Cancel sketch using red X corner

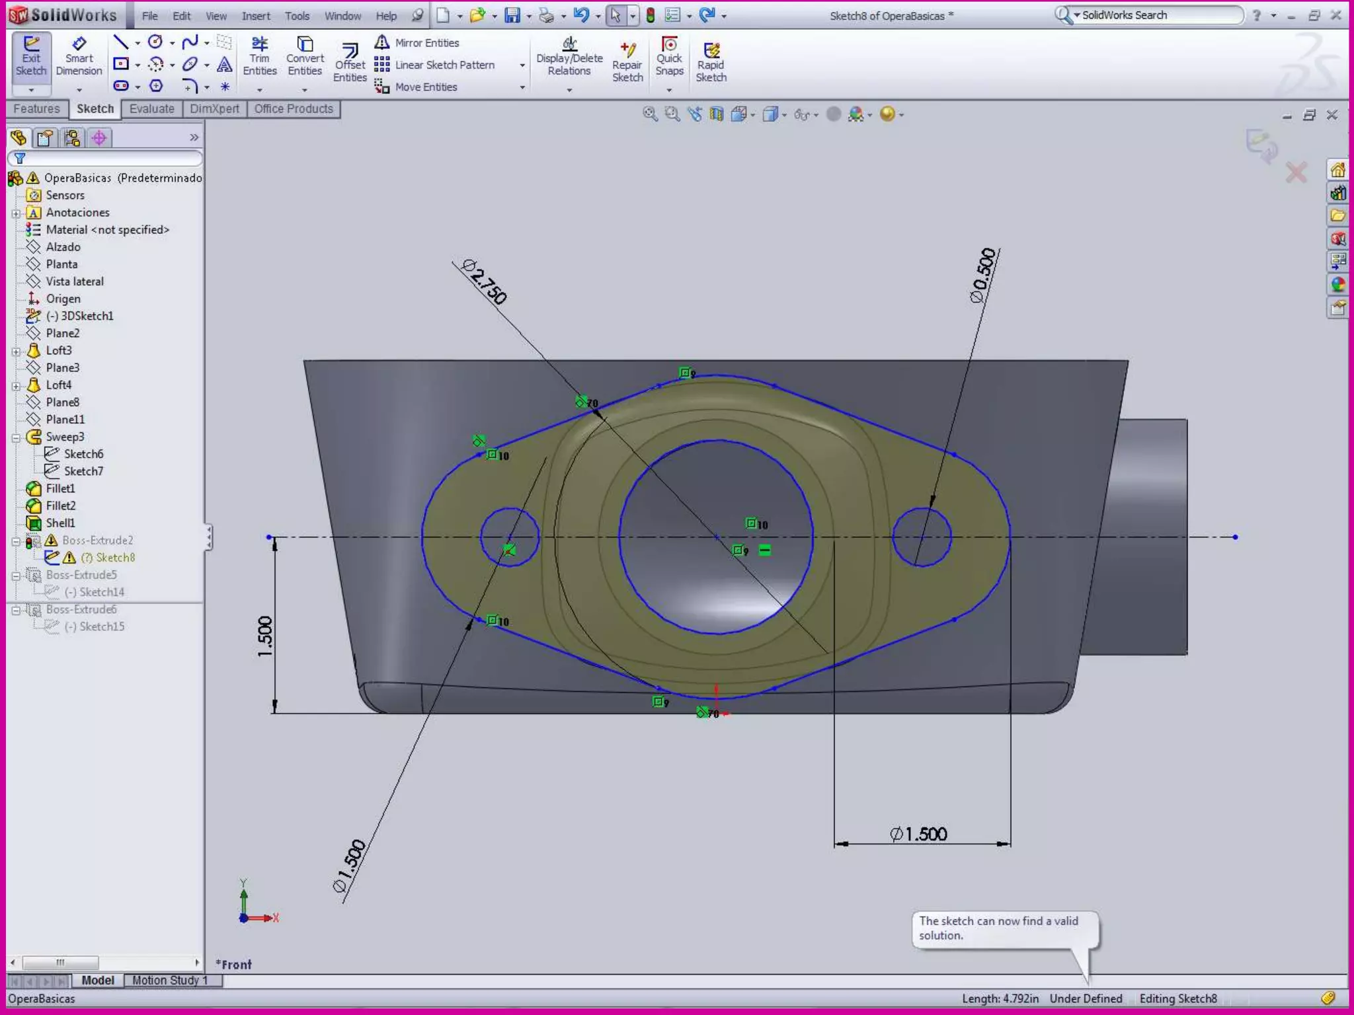pyautogui.click(x=1296, y=173)
